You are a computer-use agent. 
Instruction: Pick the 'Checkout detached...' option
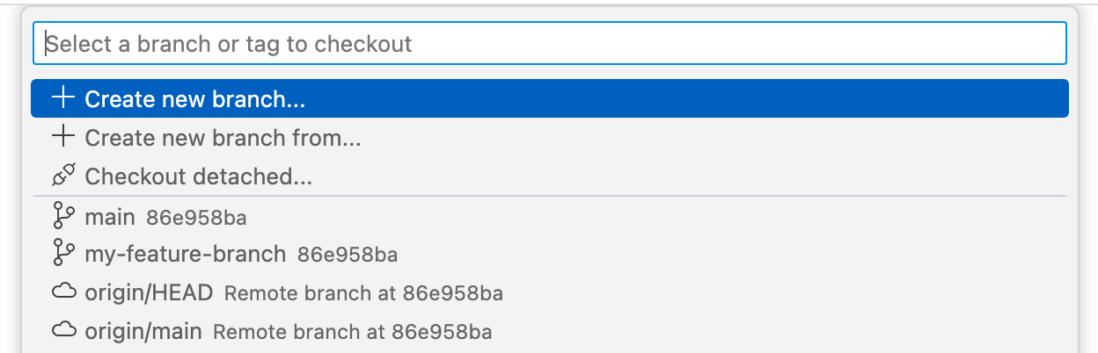(199, 176)
